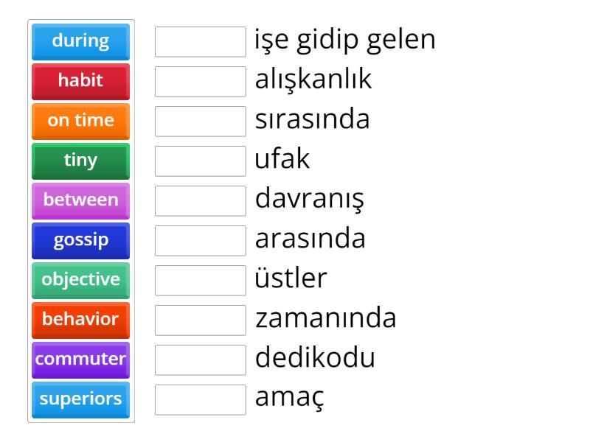Choose the dark blue "gossip" tile
Viewport: 590px width, 442px height.
coord(80,240)
